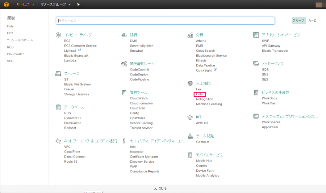326x193 pixels.
Task: Open Polly under 人工知能
Action: pos(199,94)
